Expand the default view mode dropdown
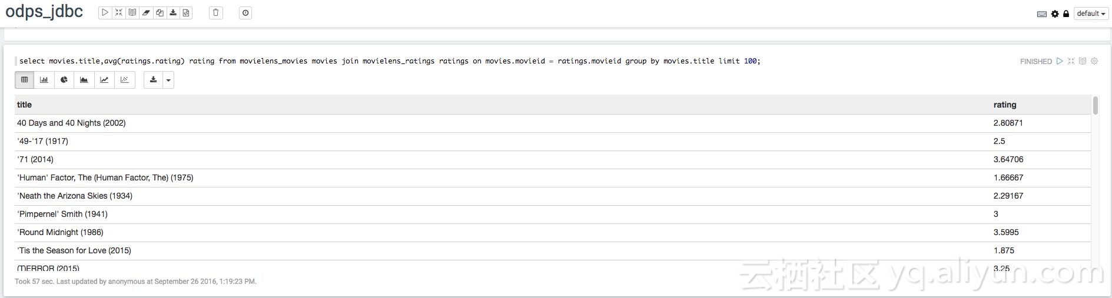 coord(1091,14)
